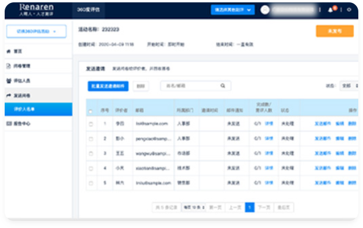The width and height of the screenshot is (363, 228).
Task: Click delete link at end of row 1
Action: click(x=352, y=123)
